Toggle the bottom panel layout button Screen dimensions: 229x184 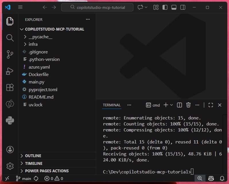(x=174, y=7)
